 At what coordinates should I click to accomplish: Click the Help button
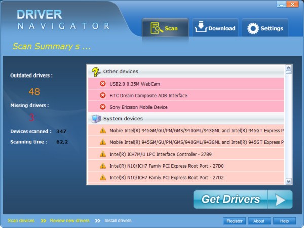coord(284,221)
